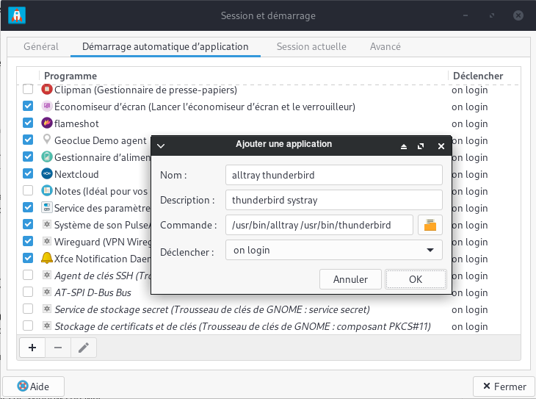
Task: Click the pencil edit icon
Action: [x=84, y=348]
